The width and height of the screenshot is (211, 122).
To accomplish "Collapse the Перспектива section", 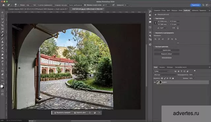I will click(x=154, y=18).
